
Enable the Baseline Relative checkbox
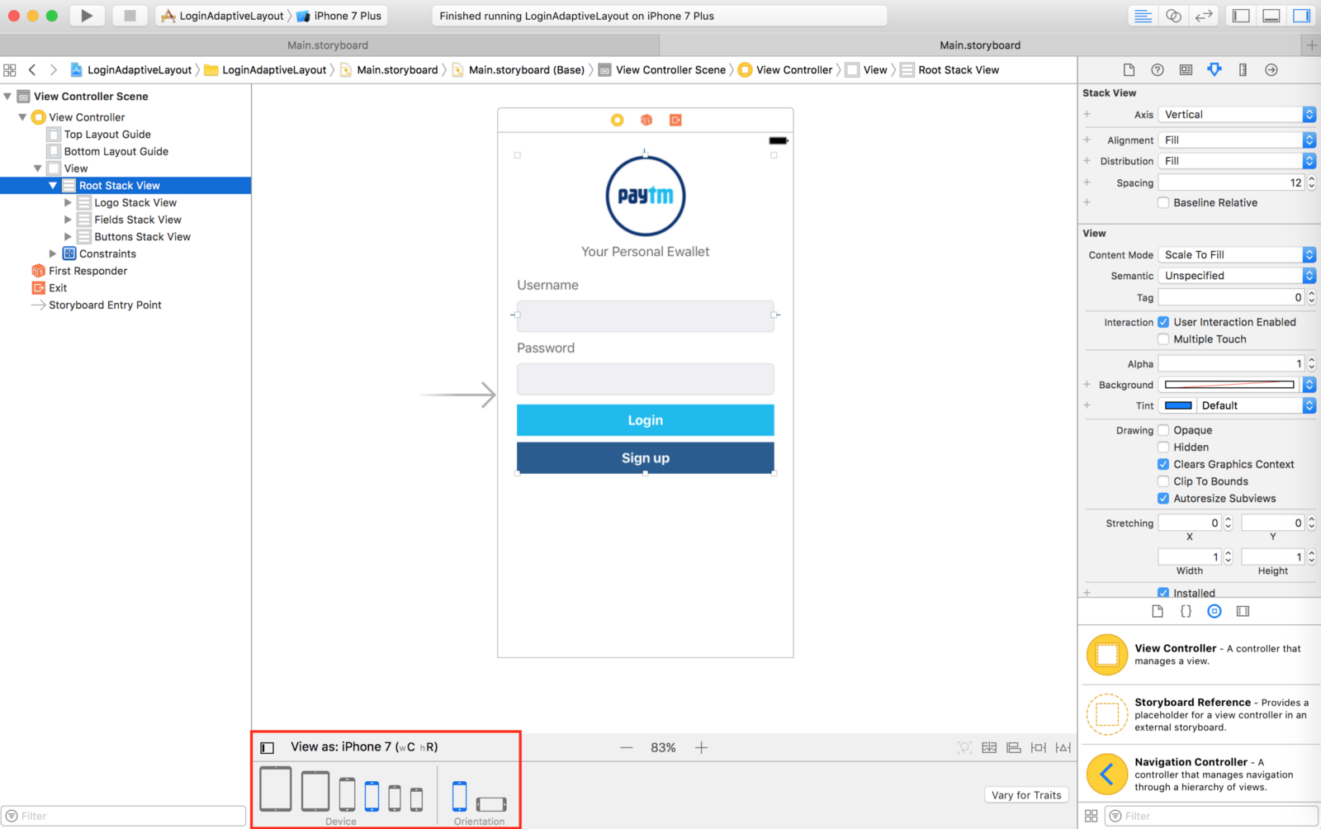coord(1163,203)
